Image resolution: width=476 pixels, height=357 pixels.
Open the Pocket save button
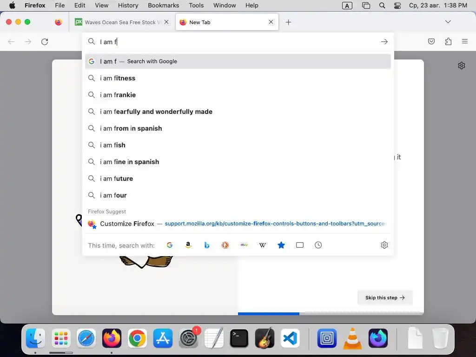click(x=431, y=41)
